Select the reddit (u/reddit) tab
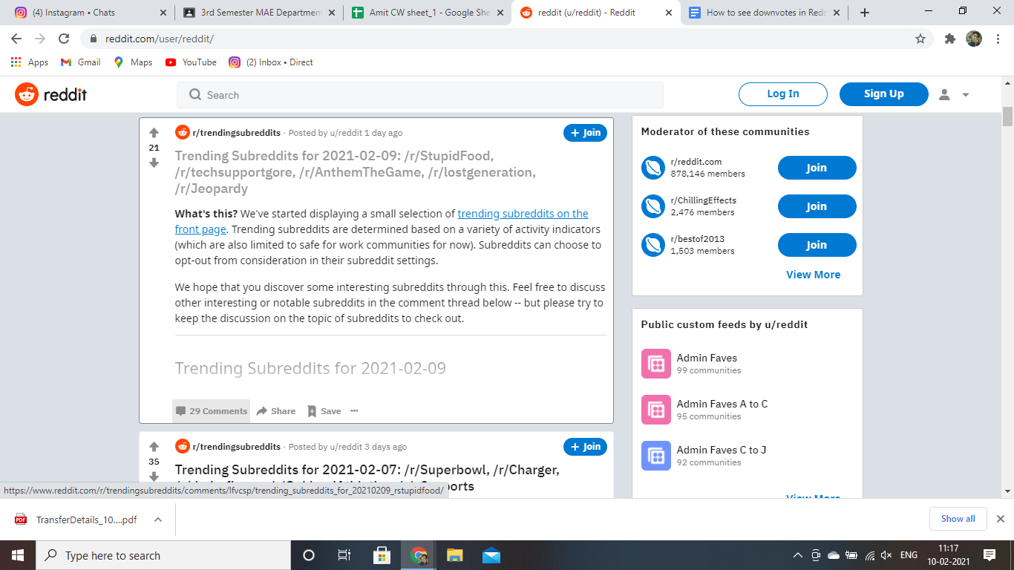1014x570 pixels. click(x=597, y=13)
